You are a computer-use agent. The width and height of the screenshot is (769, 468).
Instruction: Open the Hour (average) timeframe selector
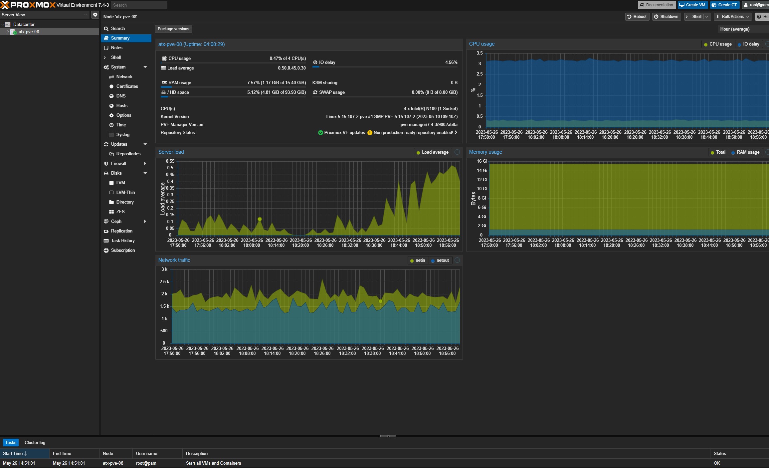742,29
